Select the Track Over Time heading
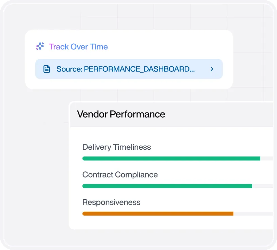 click(x=78, y=47)
